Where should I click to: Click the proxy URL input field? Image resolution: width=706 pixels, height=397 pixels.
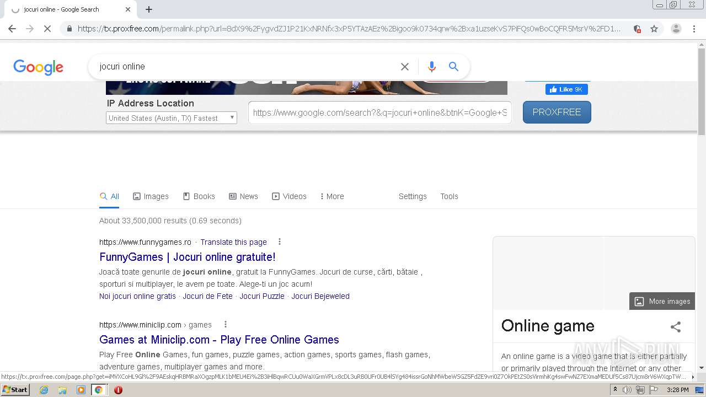tap(380, 112)
